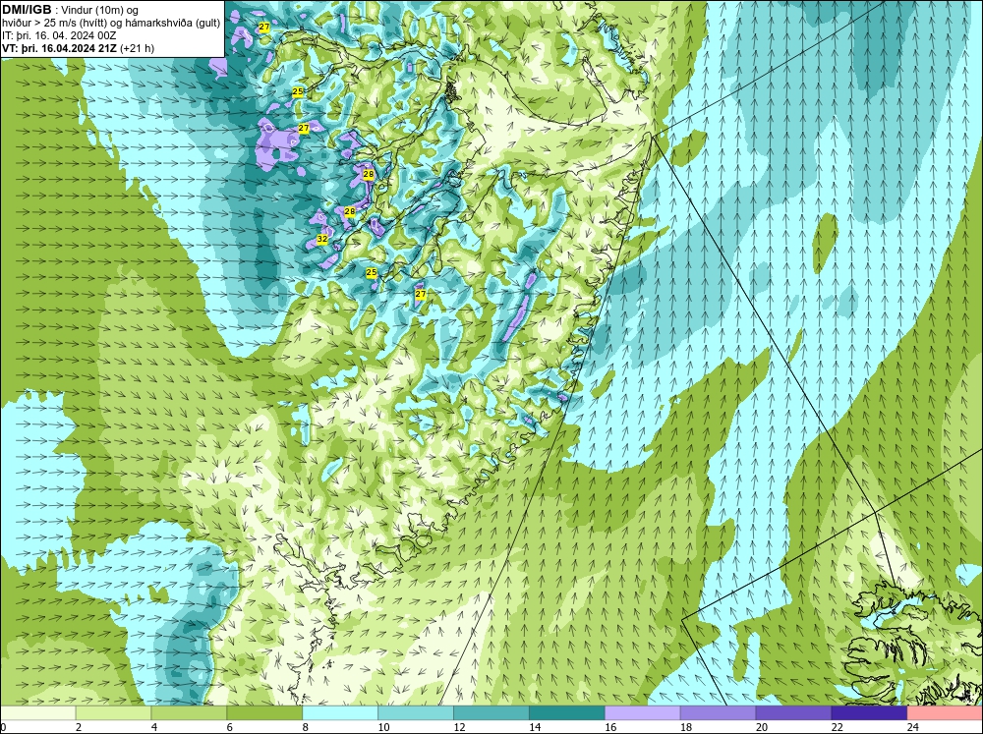Click the scale tick label 22
This screenshot has width=983, height=734.
coord(837,727)
